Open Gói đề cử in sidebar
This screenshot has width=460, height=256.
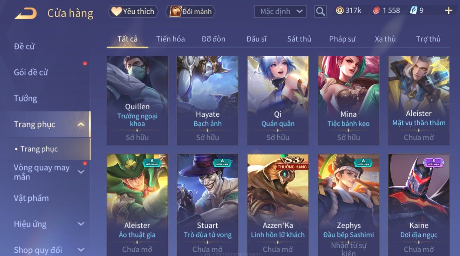(31, 72)
